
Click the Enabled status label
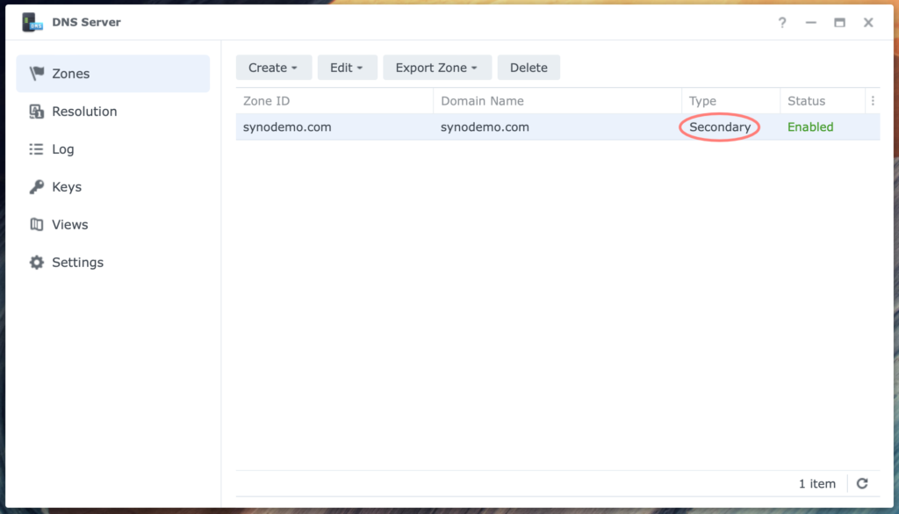pos(809,127)
